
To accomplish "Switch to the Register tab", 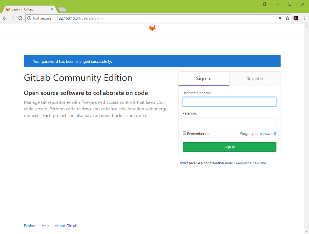I will pyautogui.click(x=255, y=78).
